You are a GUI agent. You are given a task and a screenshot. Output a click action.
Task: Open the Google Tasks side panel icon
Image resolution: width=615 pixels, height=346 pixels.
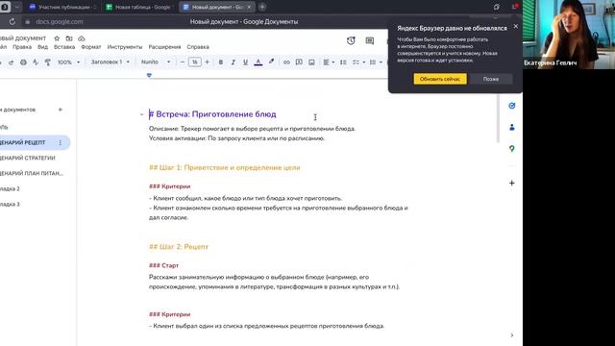coord(512,106)
